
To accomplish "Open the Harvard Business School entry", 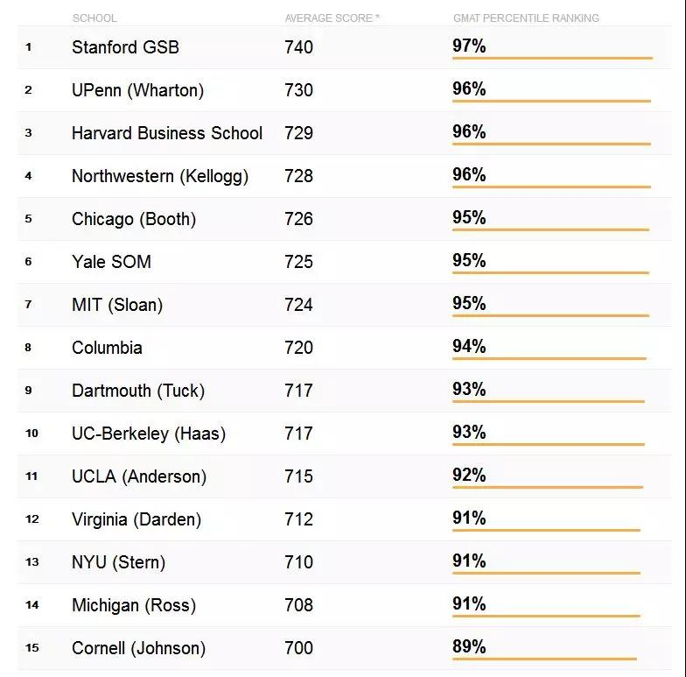I will coord(167,133).
